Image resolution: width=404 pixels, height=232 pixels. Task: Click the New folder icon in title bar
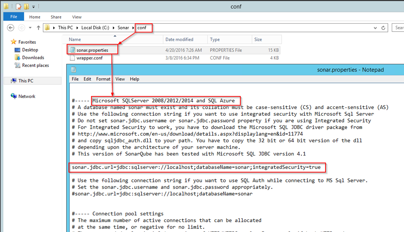pyautogui.click(x=26, y=7)
